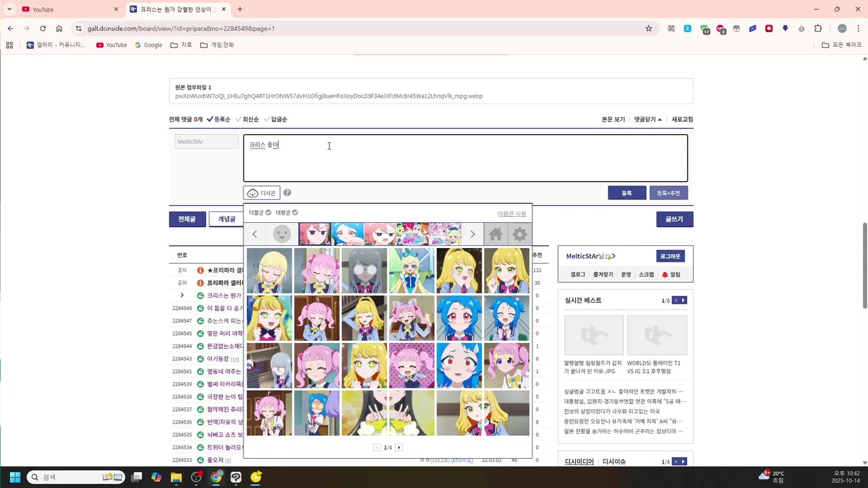Screen dimensions: 868x488
Task: Open File Explorer from taskbar
Action: [176, 477]
